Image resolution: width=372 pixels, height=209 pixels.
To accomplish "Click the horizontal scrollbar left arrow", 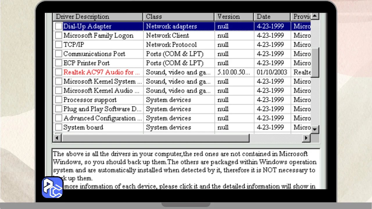I will pyautogui.click(x=58, y=138).
